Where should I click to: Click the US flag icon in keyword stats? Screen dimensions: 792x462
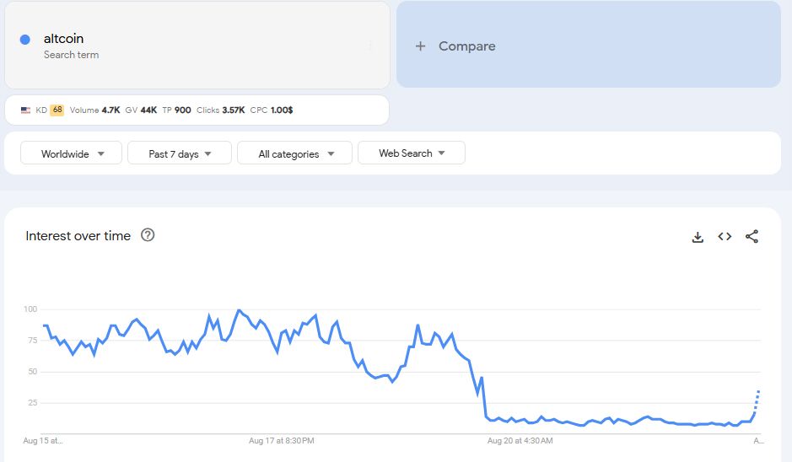(x=26, y=110)
